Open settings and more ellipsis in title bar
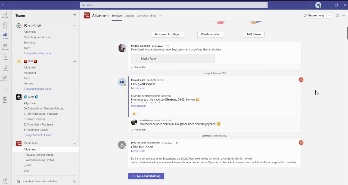The image size is (348, 185). [311, 5]
